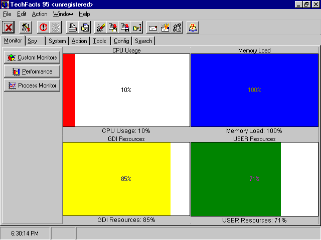Screen dimensions: 321x240
Task: Click the printer icon in the toolbar
Action: (x=73, y=27)
